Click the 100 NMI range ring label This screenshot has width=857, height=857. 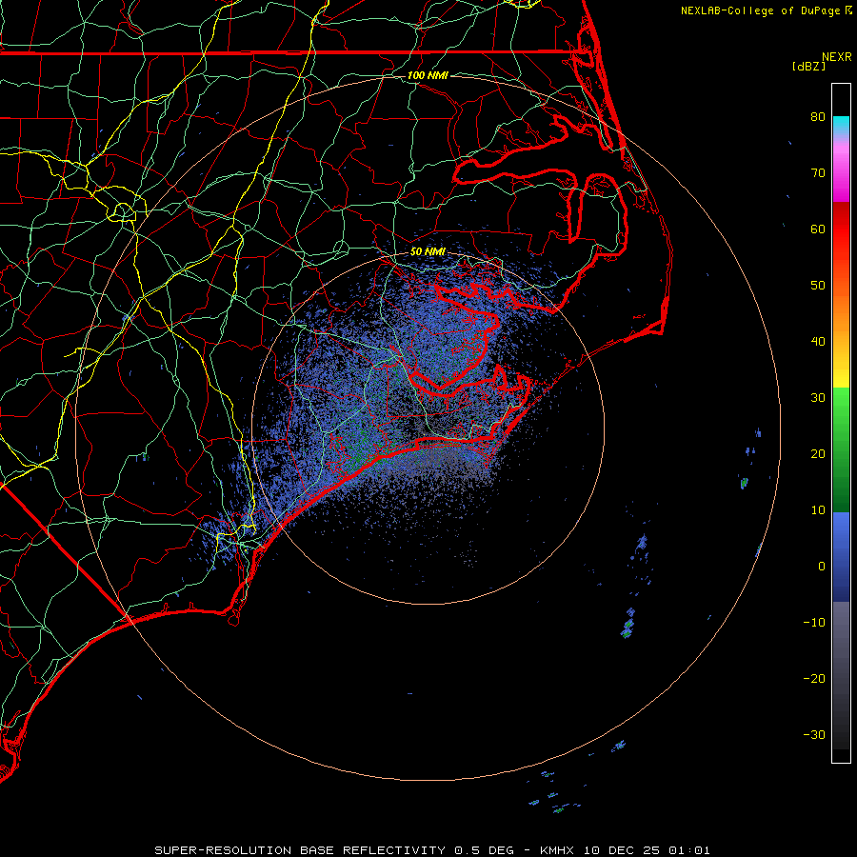click(x=428, y=75)
